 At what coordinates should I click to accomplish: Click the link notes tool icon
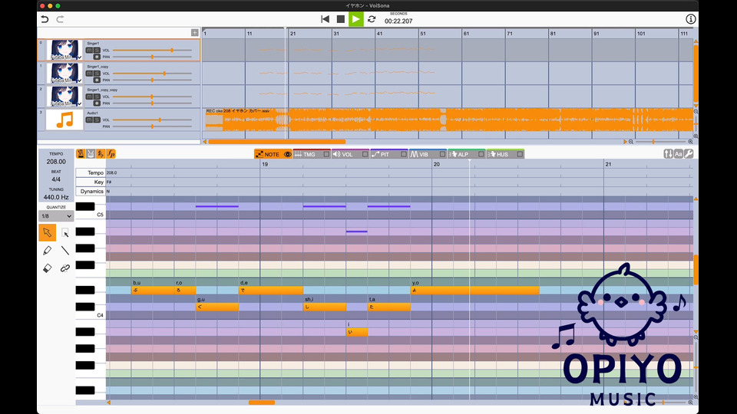(x=65, y=268)
